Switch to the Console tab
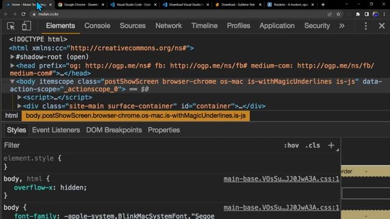Image resolution: width=390 pixels, height=219 pixels. point(97,26)
